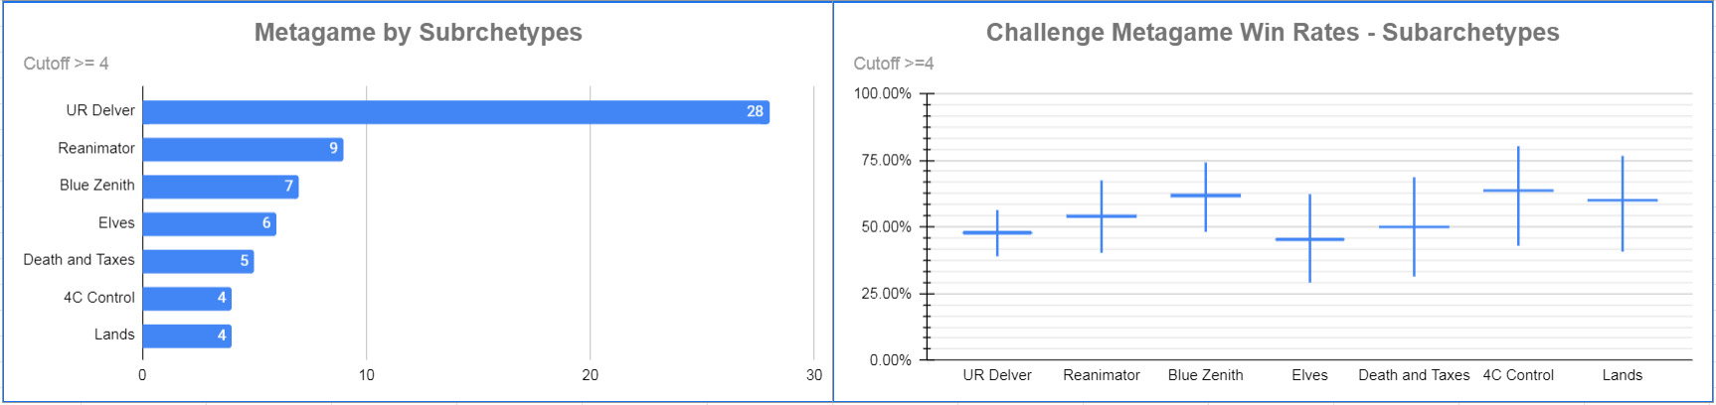Viewport: 1716px width, 405px height.
Task: Click the Lands win rate error bar
Action: (1623, 201)
